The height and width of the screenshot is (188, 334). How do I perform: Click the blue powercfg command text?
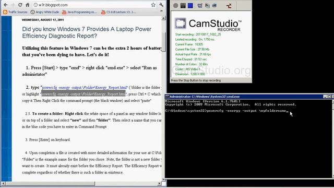point(85,87)
